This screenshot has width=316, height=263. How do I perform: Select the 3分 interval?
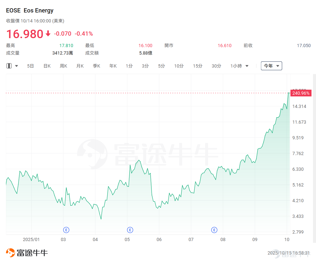(145, 66)
